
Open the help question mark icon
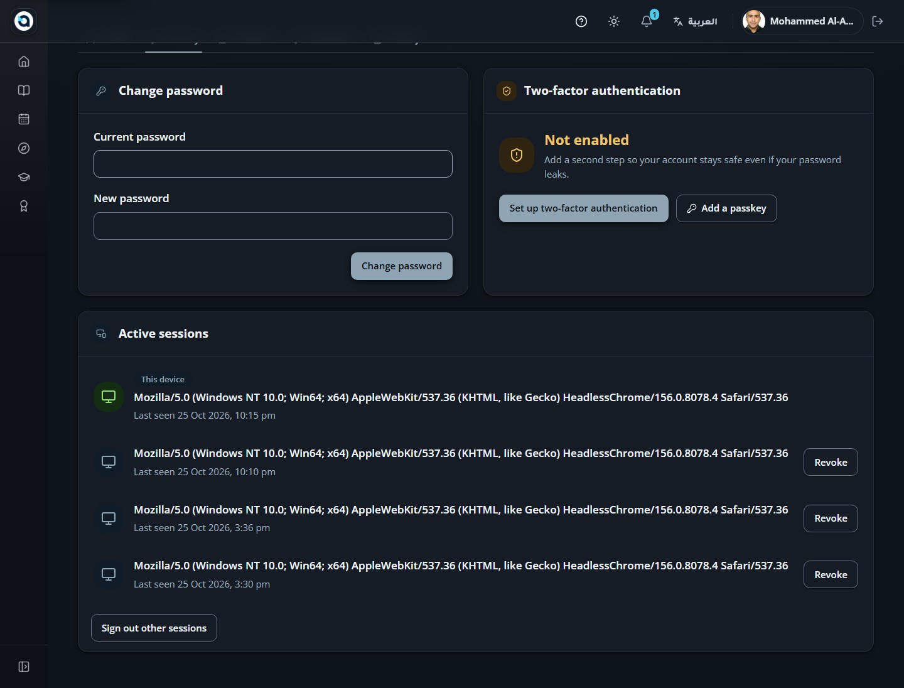coord(581,21)
